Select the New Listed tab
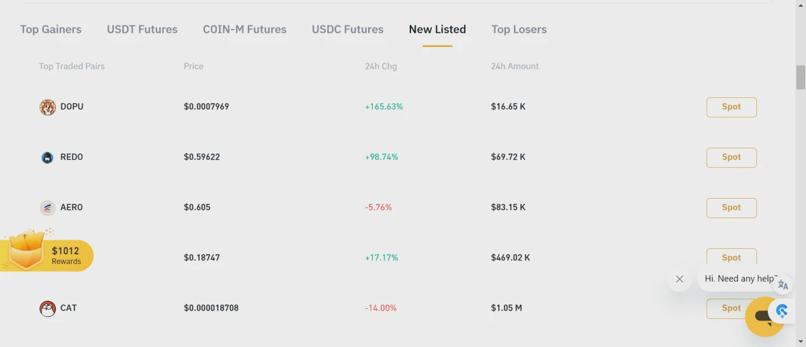 click(437, 30)
